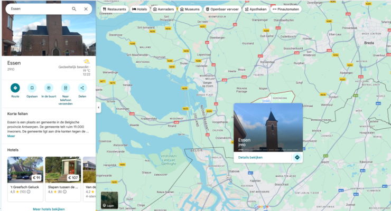Image resolution: width=391 pixels, height=211 pixels.
Task: Open Route directions for Essen
Action: click(15, 88)
